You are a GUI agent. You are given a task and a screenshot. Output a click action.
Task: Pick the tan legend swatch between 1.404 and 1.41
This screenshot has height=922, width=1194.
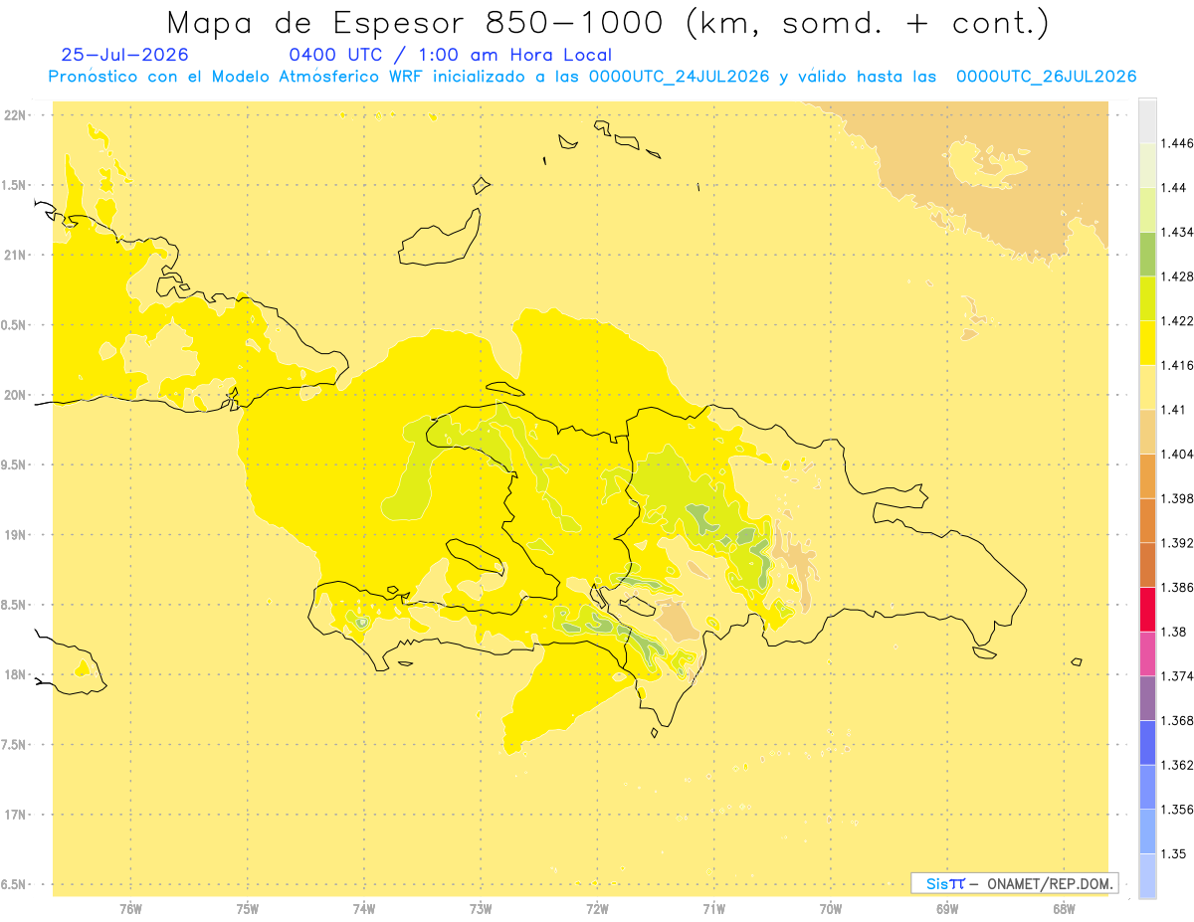(x=1147, y=432)
